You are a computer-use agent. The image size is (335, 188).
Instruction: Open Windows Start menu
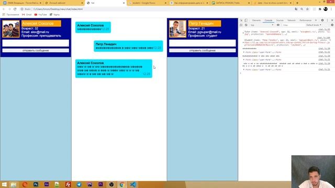[x=4, y=184]
